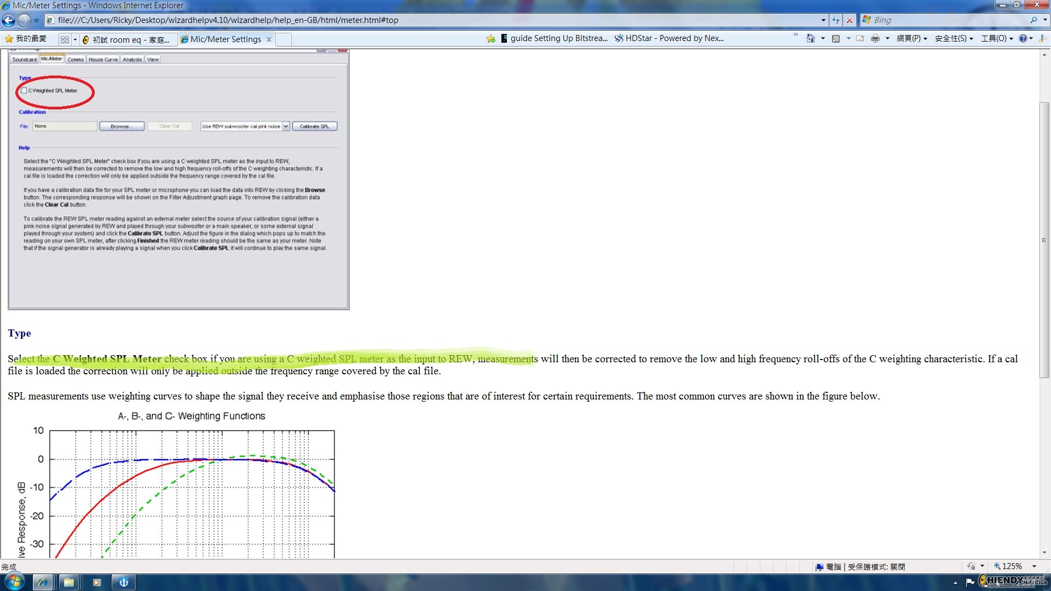Click the RSS feeds icon
This screenshot has width=1051, height=591.
pyautogui.click(x=836, y=38)
